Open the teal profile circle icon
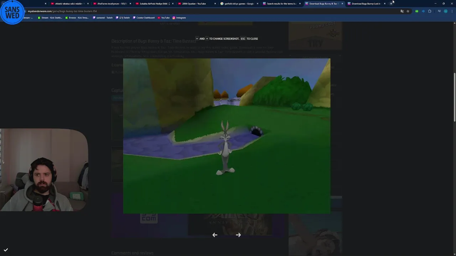Viewport: 456px width, 256px height. (x=445, y=11)
